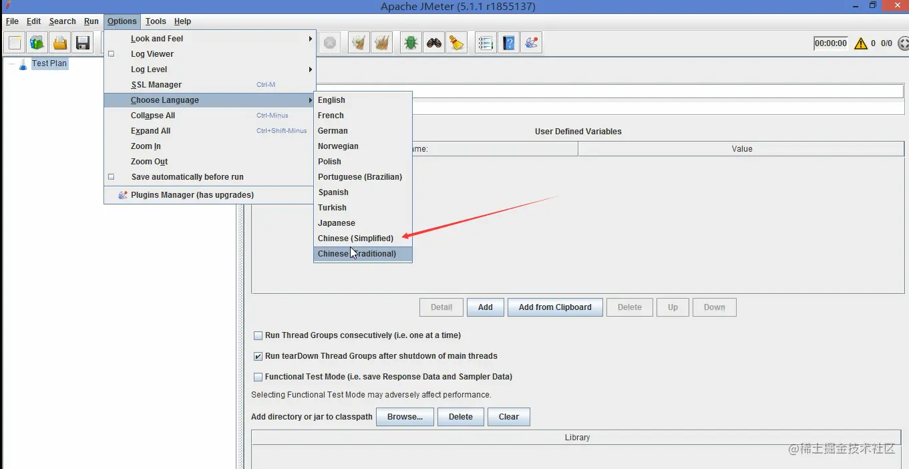Enable the Functional Test Mode checkbox

(x=258, y=377)
